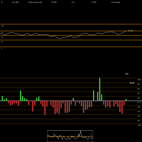Viewport: 142px width, 142px height.
Task: Click the last green MR bar on the right
Action: [126, 100]
